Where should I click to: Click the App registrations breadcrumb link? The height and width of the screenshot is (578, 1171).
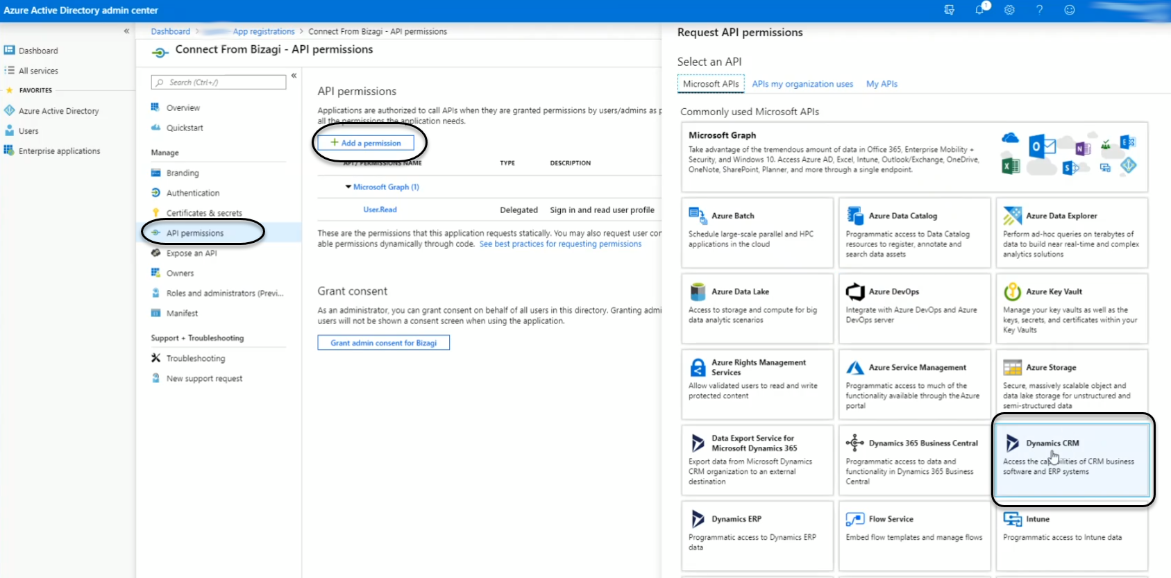click(x=264, y=32)
